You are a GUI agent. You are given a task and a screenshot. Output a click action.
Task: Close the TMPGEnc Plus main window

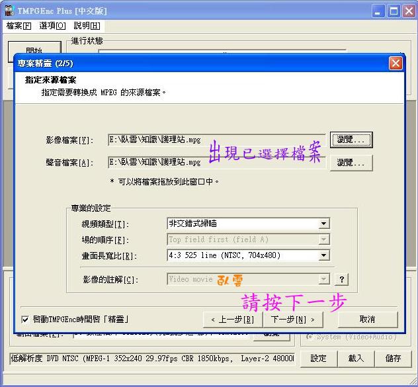(409, 11)
